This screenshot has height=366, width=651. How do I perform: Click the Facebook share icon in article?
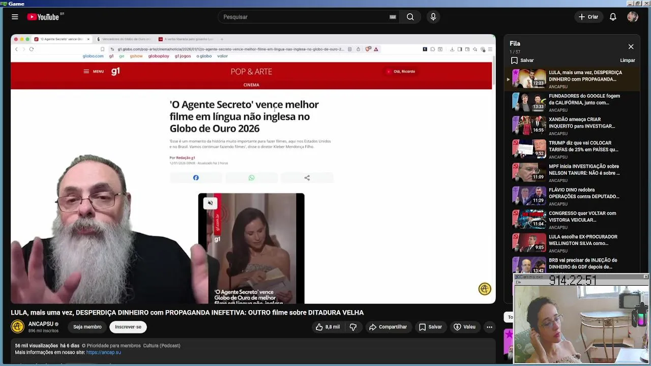[196, 178]
